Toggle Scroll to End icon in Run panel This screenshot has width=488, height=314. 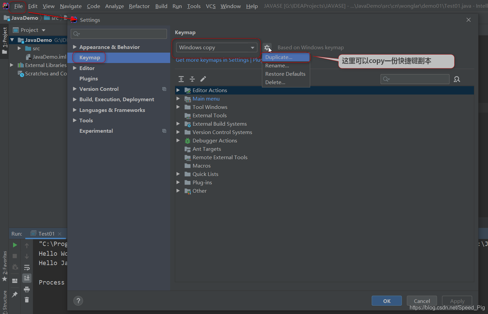click(27, 278)
